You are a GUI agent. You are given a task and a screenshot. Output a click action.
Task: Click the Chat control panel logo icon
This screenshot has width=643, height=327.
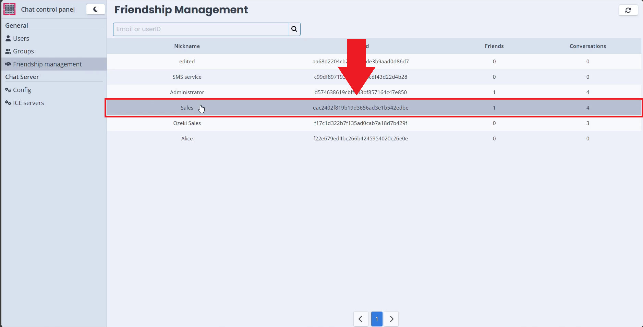pyautogui.click(x=9, y=9)
